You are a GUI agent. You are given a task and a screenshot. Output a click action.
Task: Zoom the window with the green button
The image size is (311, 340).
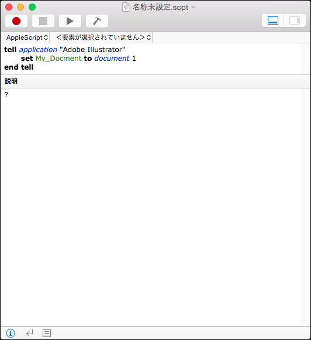click(32, 7)
